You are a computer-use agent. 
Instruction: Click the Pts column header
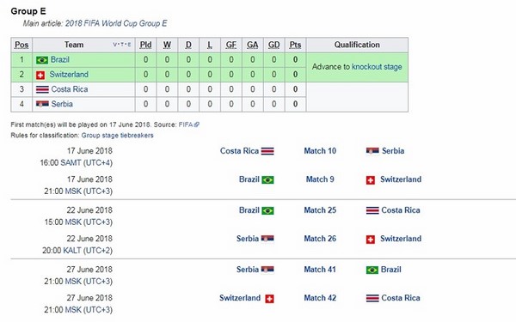(295, 45)
